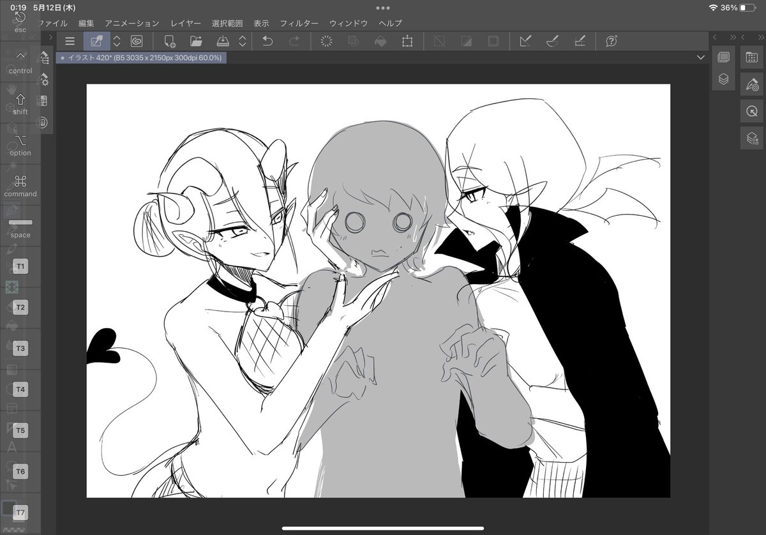The width and height of the screenshot is (766, 535).
Task: Open the 表示 (View) menu
Action: (x=261, y=23)
